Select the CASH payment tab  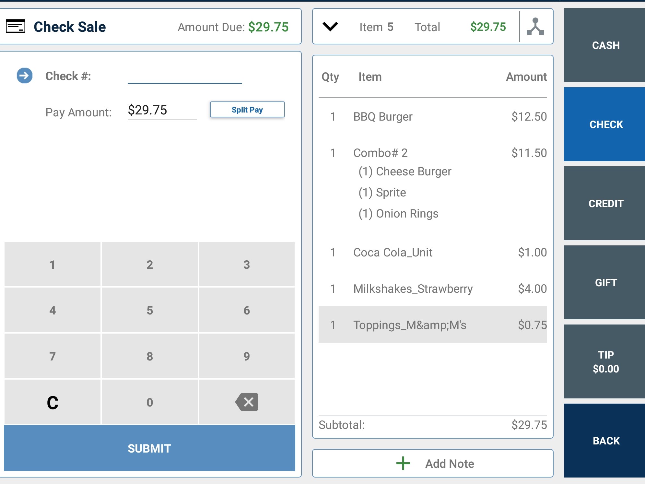click(x=605, y=45)
